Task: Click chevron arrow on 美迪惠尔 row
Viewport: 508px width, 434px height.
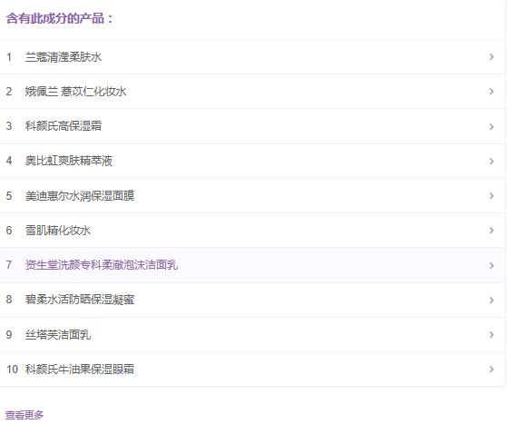Action: 492,196
